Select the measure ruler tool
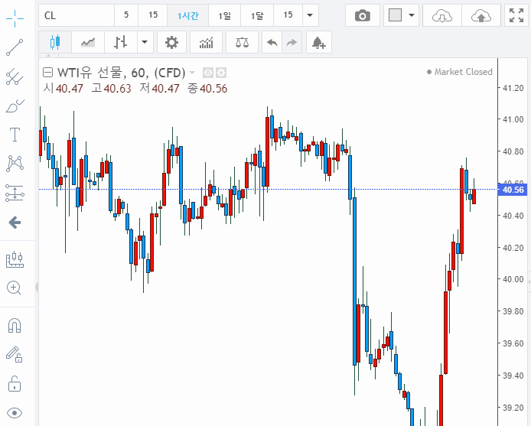This screenshot has width=531, height=426. pyautogui.click(x=15, y=259)
